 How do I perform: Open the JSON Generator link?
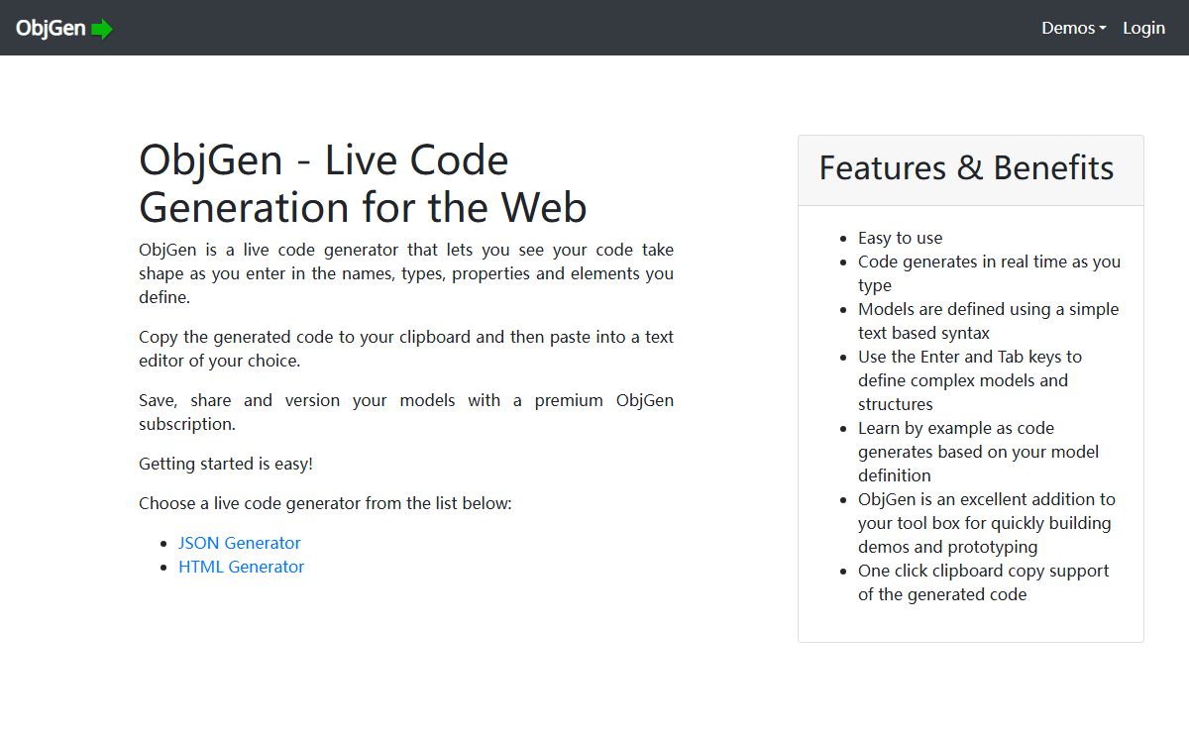(x=239, y=543)
